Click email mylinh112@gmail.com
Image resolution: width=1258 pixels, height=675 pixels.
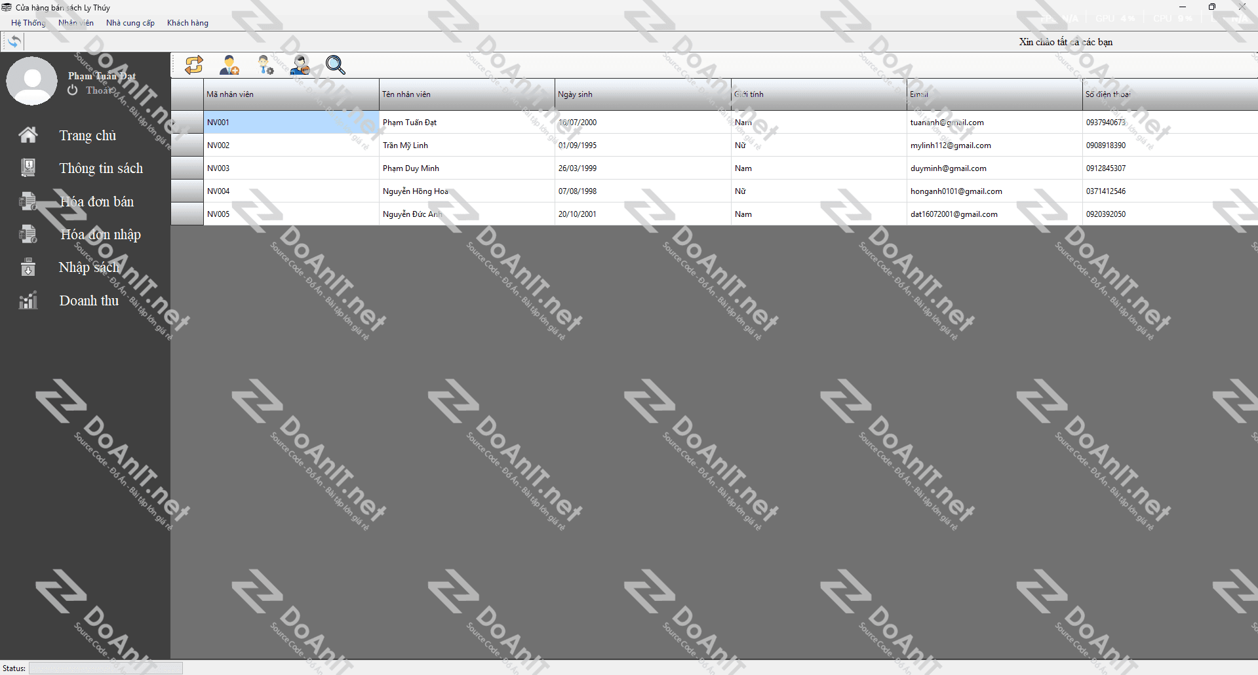click(x=994, y=145)
